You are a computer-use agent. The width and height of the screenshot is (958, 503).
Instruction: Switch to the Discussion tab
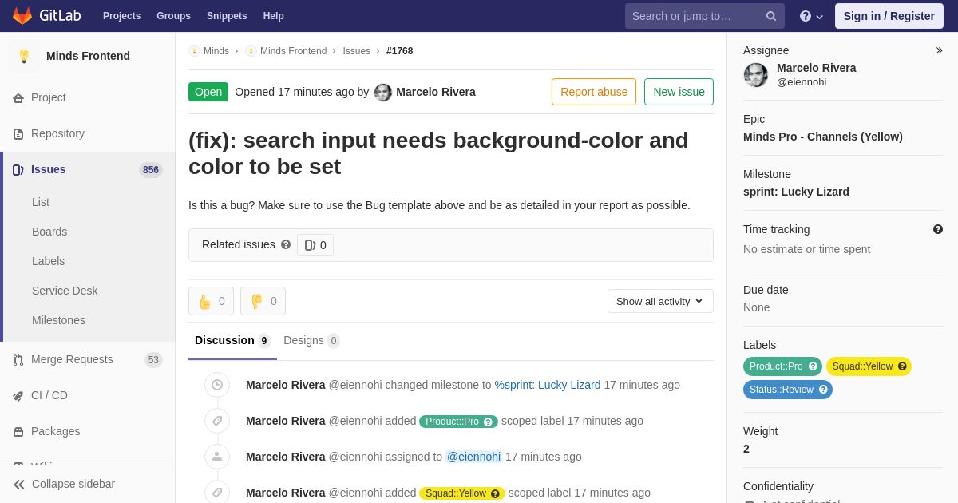tap(232, 341)
